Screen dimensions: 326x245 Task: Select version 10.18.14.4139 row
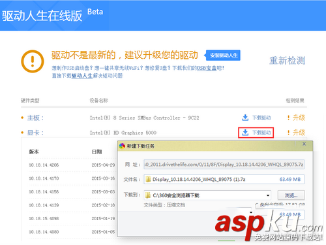click(x=44, y=205)
